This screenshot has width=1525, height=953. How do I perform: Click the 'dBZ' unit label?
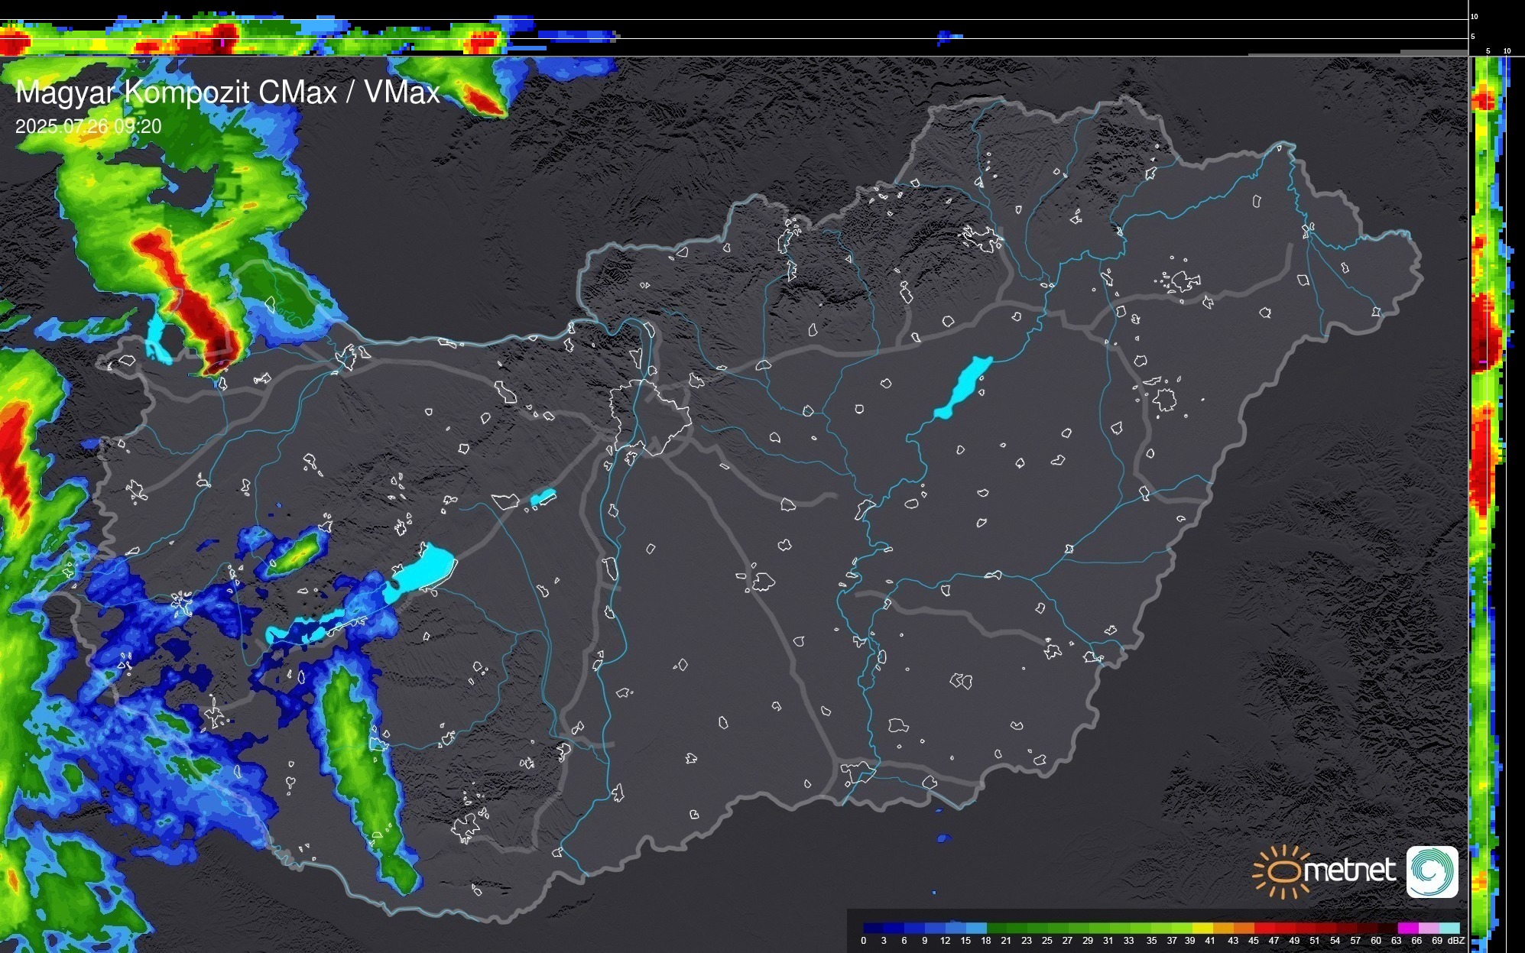tap(1456, 941)
